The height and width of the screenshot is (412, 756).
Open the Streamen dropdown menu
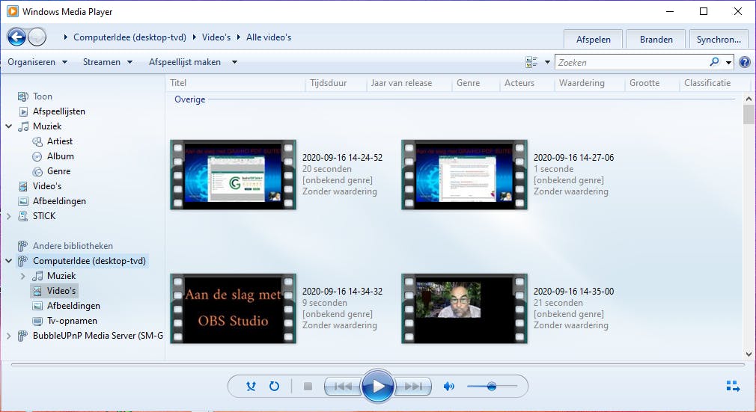point(108,61)
